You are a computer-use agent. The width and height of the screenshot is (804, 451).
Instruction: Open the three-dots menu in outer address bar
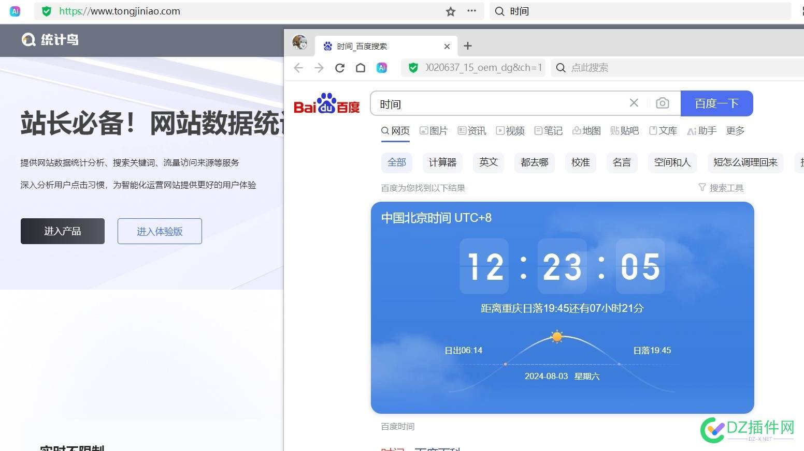pos(471,11)
